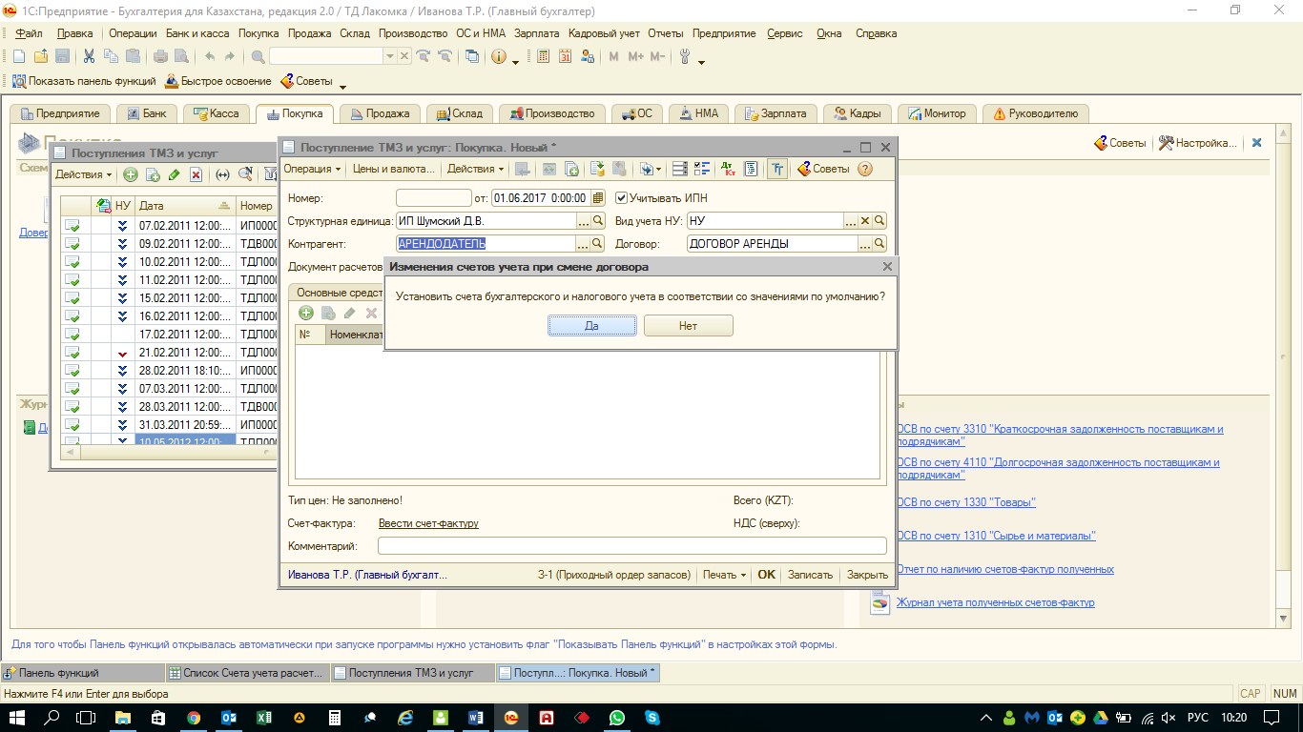
Task: Switch to Поступления ТМЗ и услуг window bar
Action: (x=412, y=672)
